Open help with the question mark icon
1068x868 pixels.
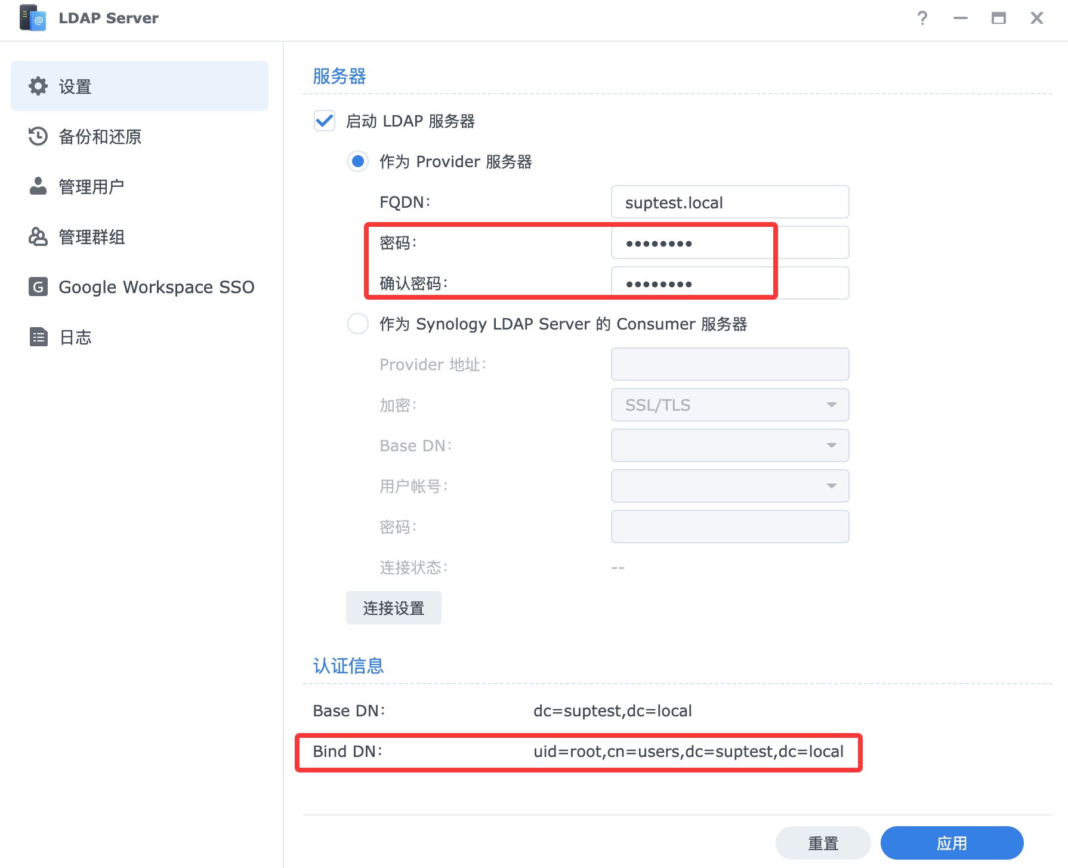[922, 18]
